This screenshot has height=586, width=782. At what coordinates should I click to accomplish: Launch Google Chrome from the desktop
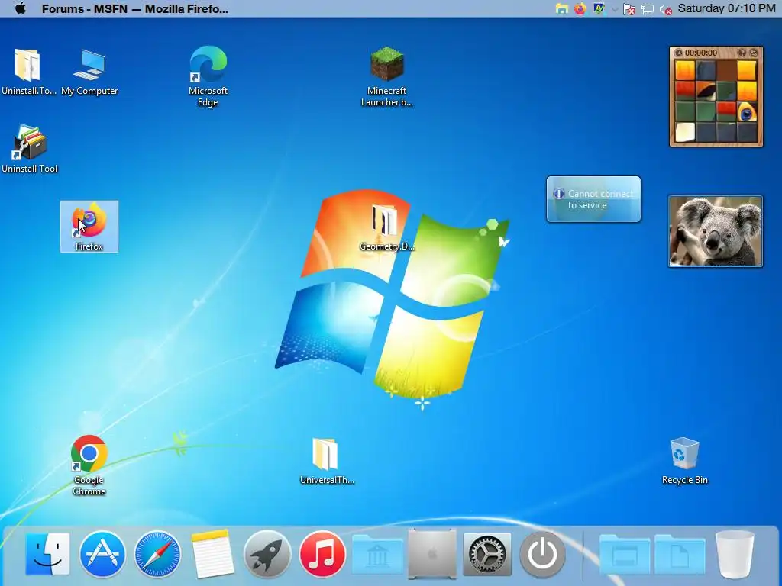pyautogui.click(x=89, y=465)
